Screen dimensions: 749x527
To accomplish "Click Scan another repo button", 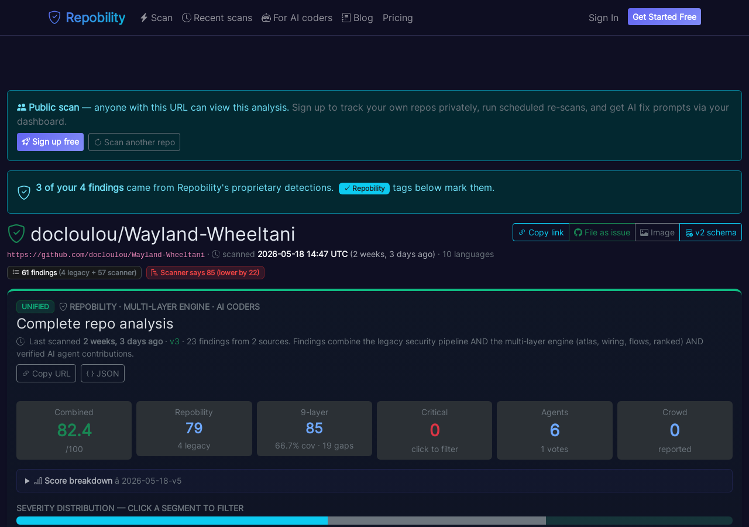I will [x=134, y=142].
